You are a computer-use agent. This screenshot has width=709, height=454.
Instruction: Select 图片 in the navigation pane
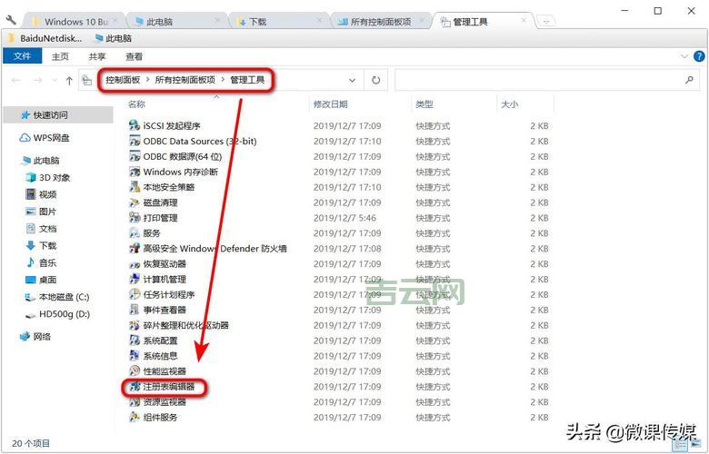(41, 212)
